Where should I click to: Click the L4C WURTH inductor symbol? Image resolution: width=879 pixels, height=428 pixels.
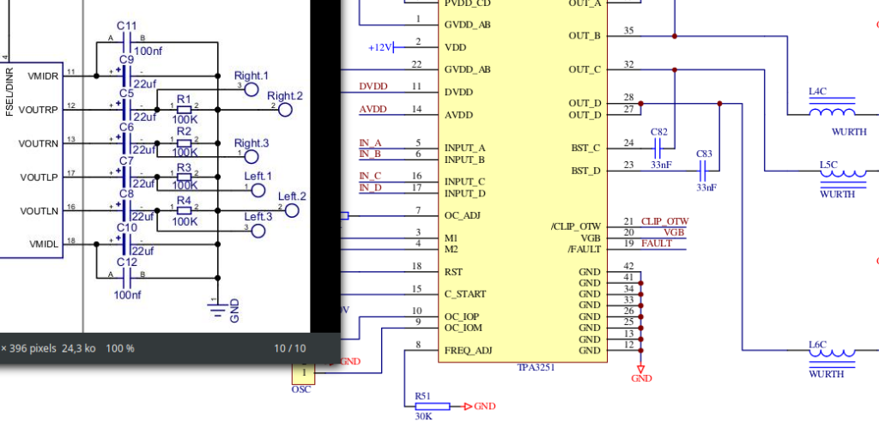coord(831,112)
